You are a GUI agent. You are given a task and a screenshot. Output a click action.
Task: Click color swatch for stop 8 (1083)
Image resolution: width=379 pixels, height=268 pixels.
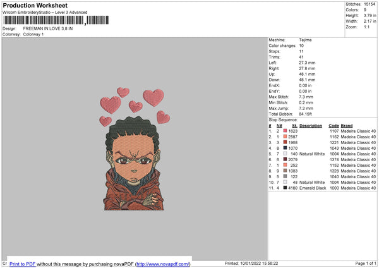click(x=286, y=171)
